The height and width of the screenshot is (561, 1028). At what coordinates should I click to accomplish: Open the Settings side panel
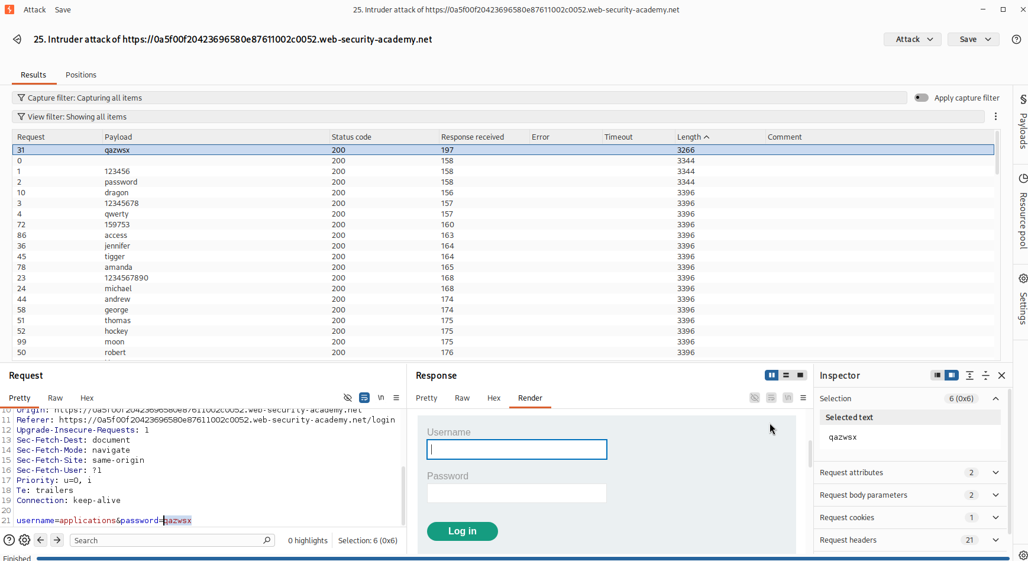pos(1023,299)
